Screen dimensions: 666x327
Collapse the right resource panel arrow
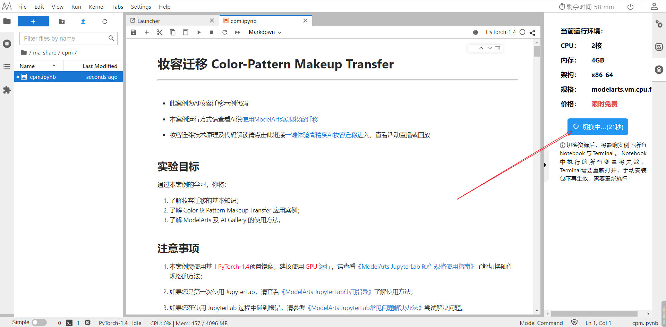click(546, 165)
